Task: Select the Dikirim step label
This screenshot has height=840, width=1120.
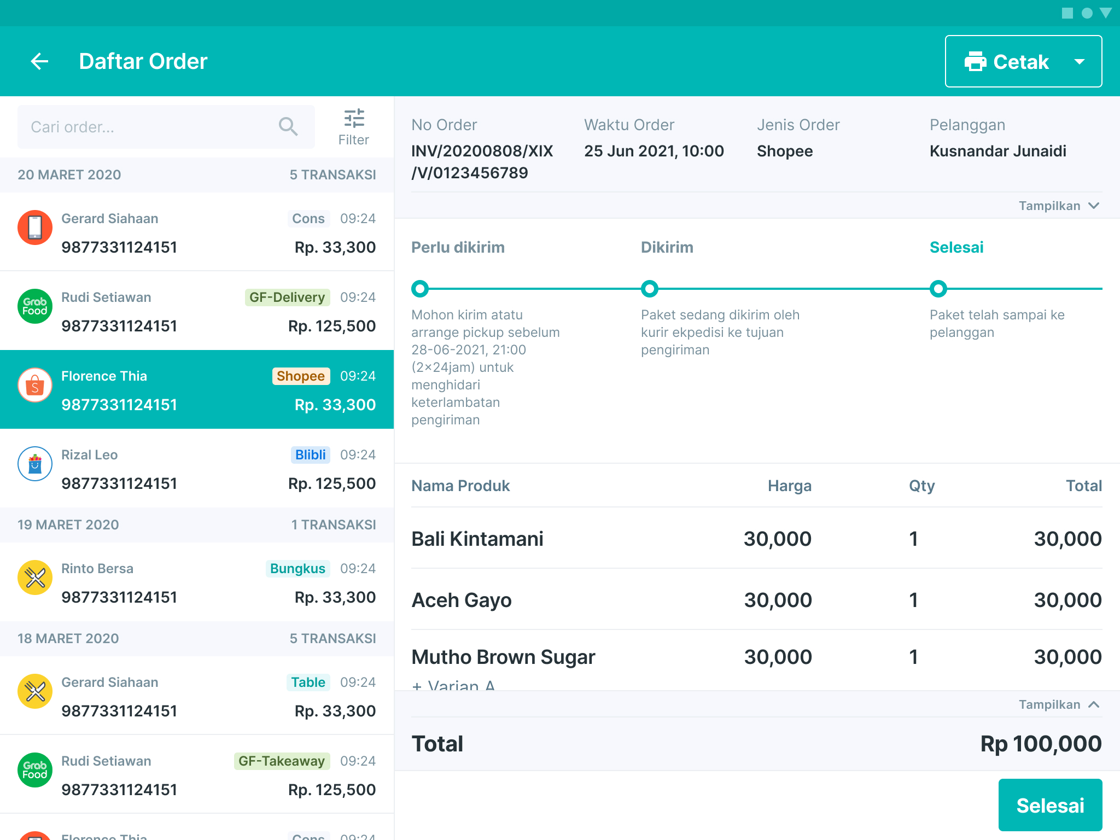Action: [x=667, y=248]
